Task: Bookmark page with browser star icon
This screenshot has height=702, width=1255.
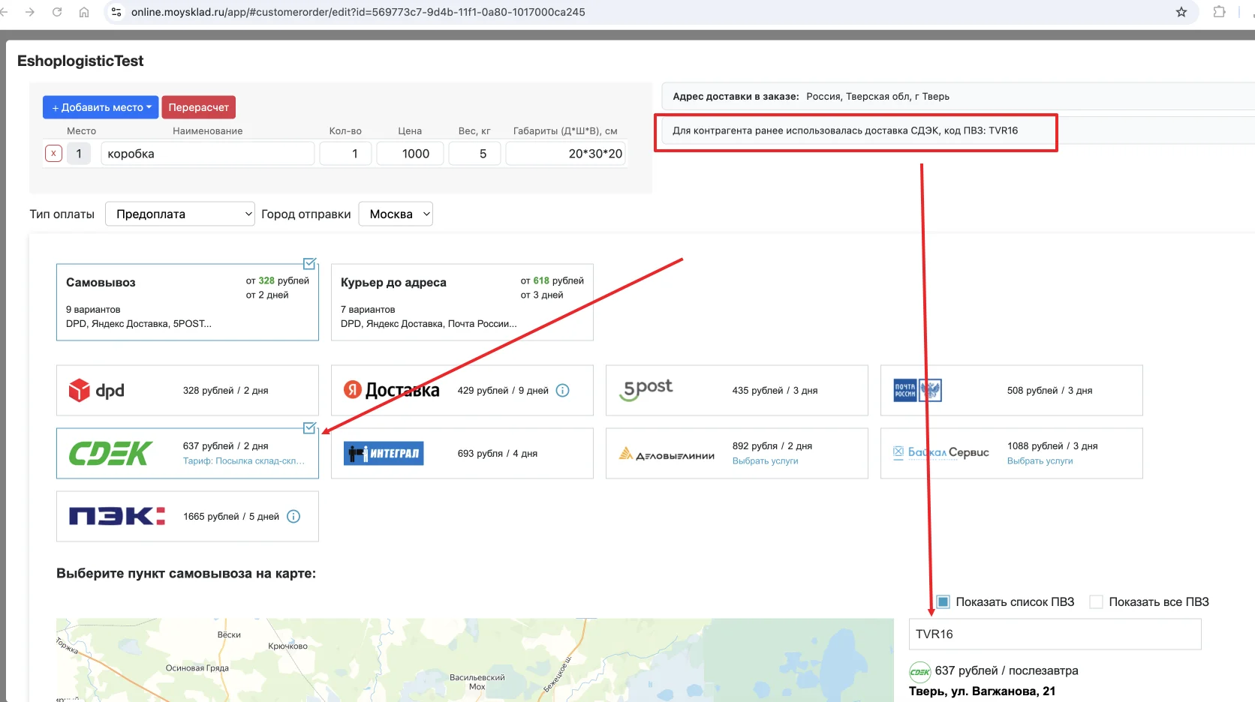Action: click(1181, 12)
